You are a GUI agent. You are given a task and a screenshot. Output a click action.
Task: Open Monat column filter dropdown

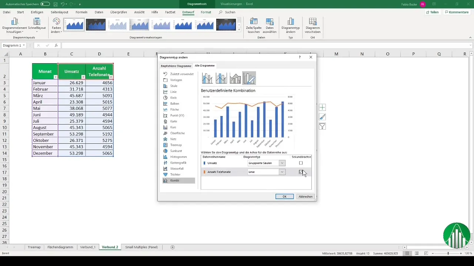point(56,77)
